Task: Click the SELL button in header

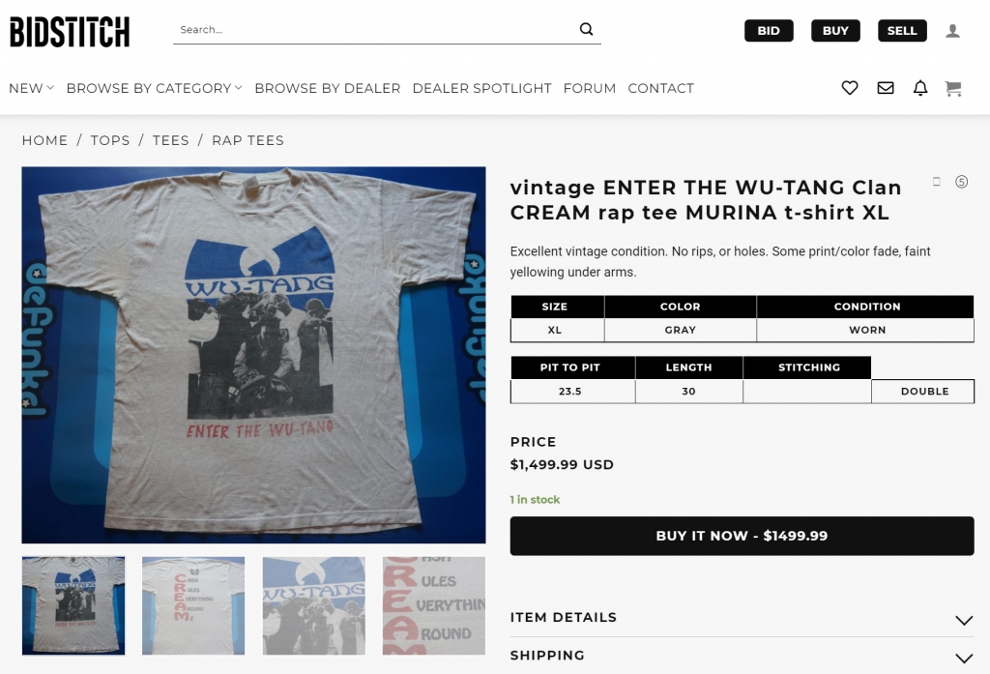Action: (902, 31)
